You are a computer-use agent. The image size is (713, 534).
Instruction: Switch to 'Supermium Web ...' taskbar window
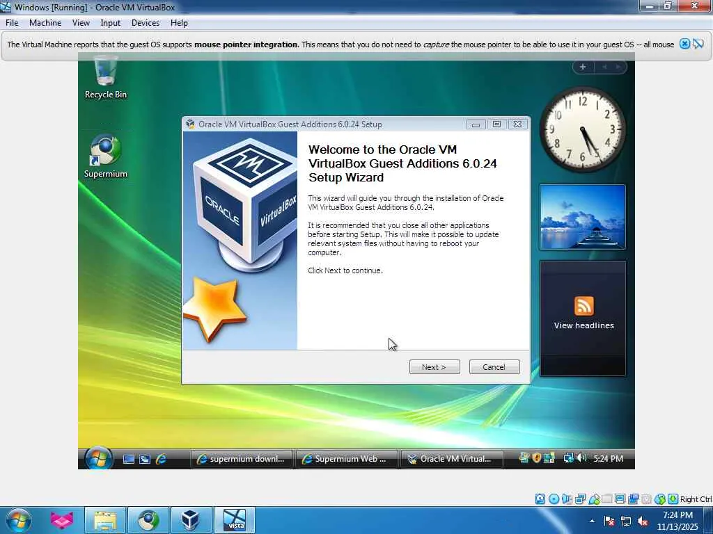point(347,459)
